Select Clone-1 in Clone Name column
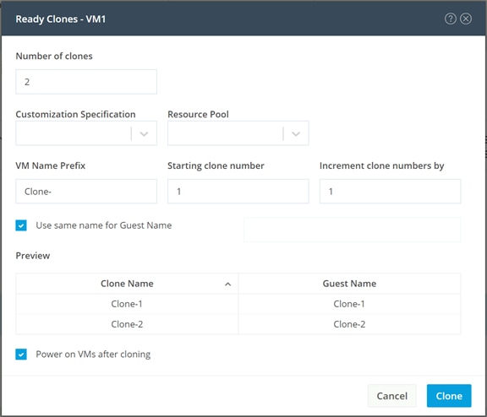Image resolution: width=487 pixels, height=417 pixels. click(x=127, y=304)
